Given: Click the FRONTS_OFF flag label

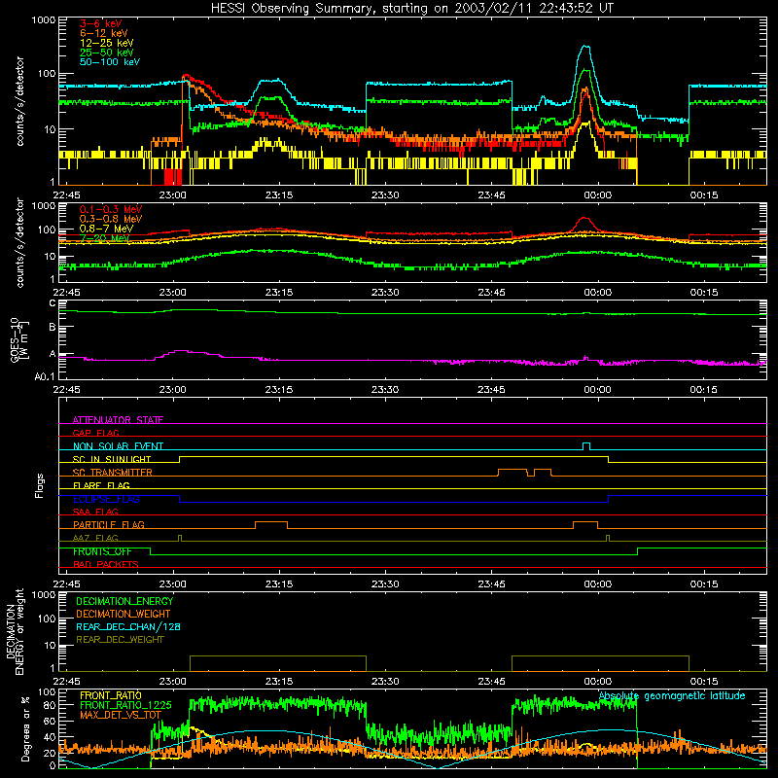Looking at the screenshot, I should pos(102,551).
